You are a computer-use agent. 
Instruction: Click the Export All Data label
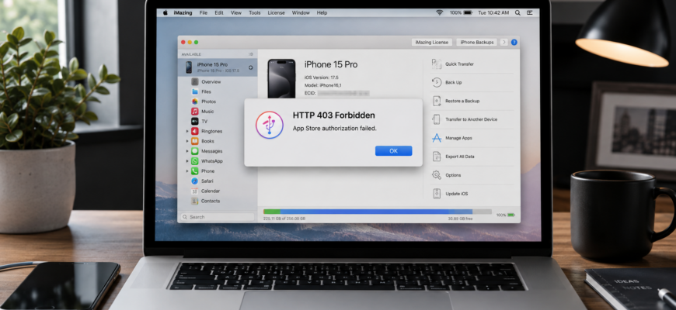[x=459, y=157]
